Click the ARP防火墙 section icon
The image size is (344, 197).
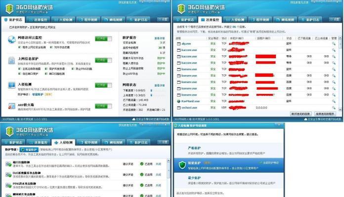[x=11, y=106]
